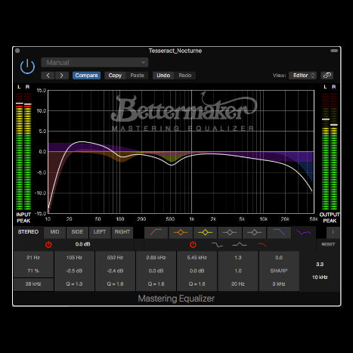Click the Paste button
This screenshot has height=353, width=353.
click(137, 76)
